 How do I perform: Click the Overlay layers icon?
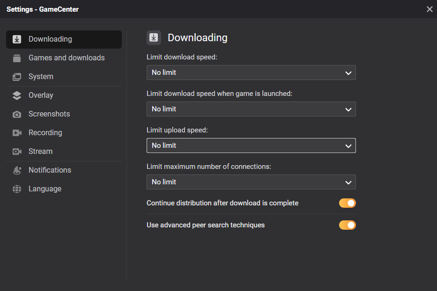[17, 95]
